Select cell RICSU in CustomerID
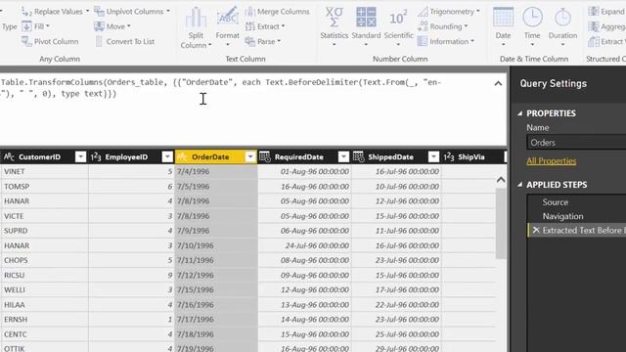 tap(44, 275)
